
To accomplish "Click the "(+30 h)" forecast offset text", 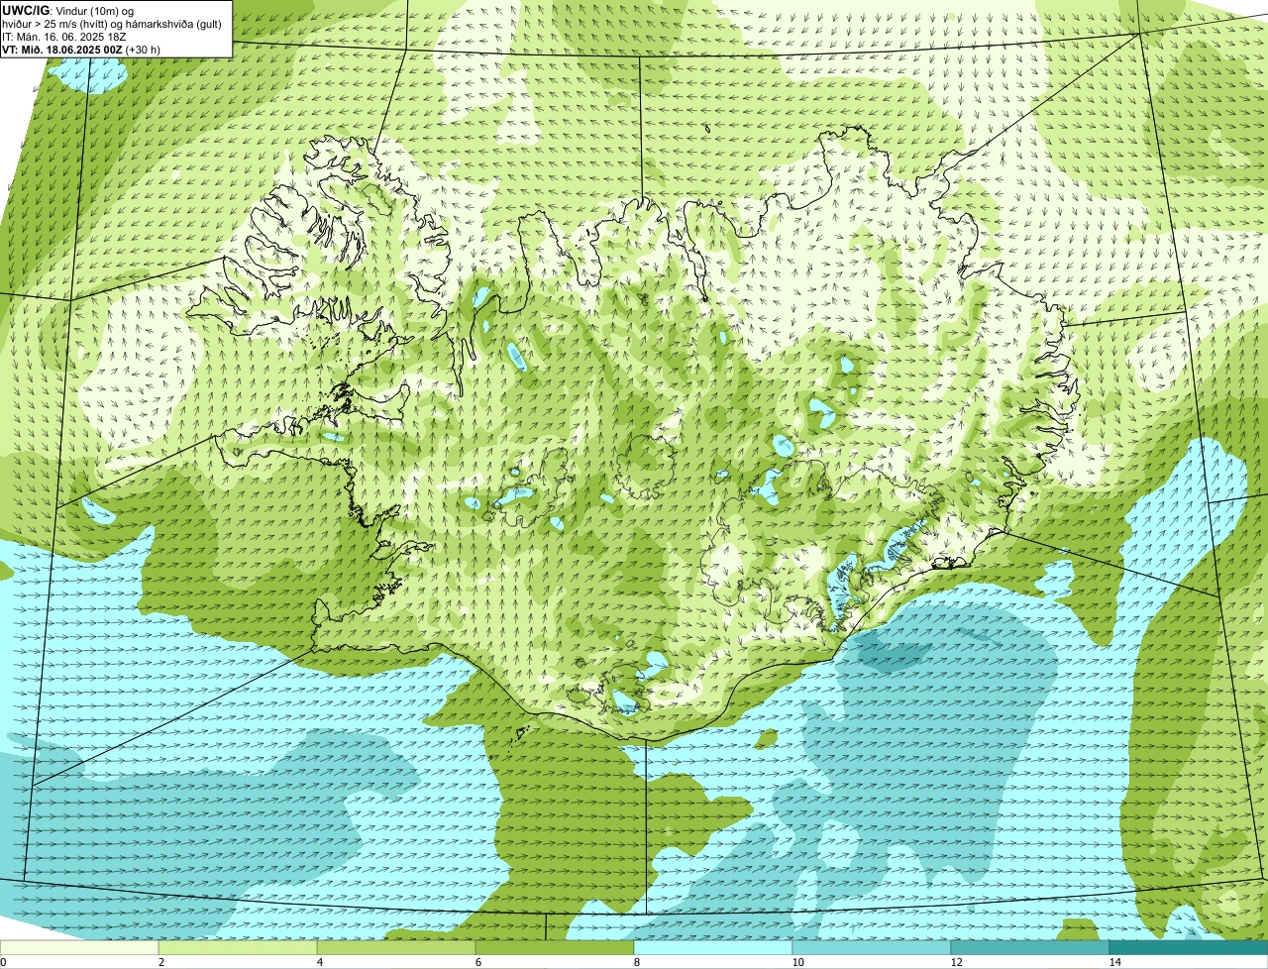I will (144, 50).
